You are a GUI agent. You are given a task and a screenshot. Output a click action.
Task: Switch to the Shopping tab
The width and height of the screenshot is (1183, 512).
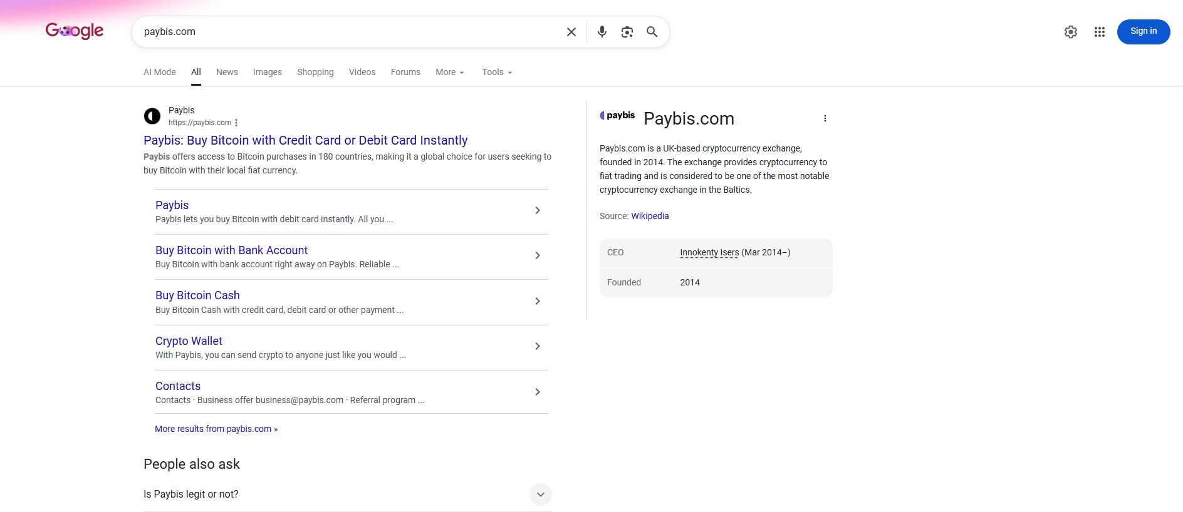[x=315, y=72]
